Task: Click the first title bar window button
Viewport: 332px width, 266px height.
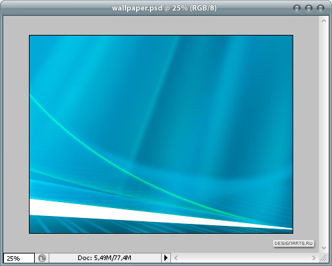Action: click(x=296, y=9)
